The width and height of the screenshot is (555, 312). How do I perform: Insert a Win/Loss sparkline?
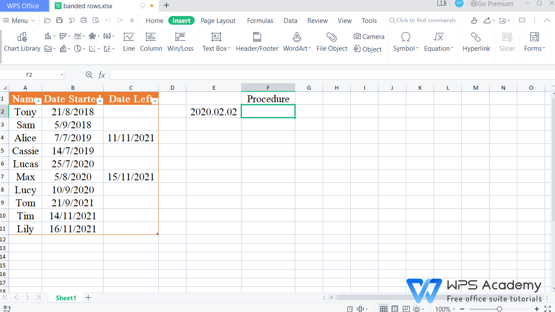(x=180, y=41)
